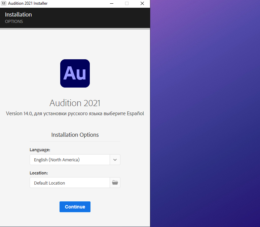260x227 pixels.
Task: Open the English (North America) language box
Action: 70,160
